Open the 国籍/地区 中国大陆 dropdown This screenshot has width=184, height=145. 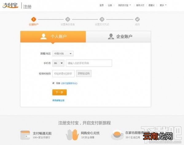pyautogui.click(x=63, y=54)
